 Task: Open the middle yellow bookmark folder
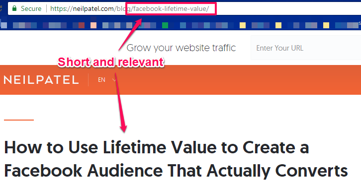pyautogui.click(x=278, y=25)
